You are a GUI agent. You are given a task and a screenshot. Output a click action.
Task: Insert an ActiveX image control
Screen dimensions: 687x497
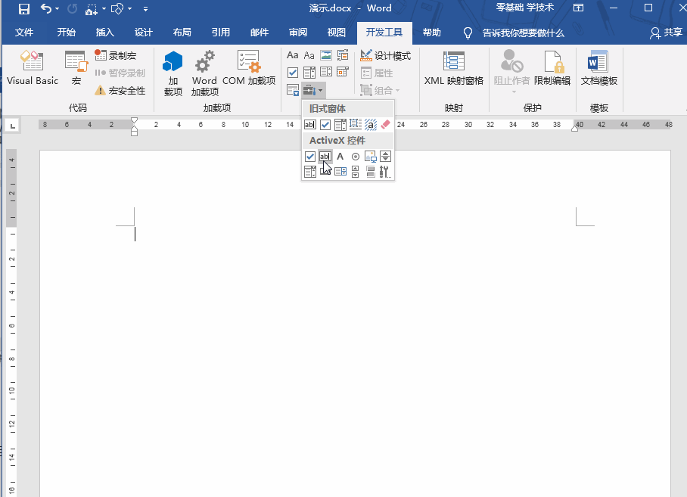coord(370,156)
